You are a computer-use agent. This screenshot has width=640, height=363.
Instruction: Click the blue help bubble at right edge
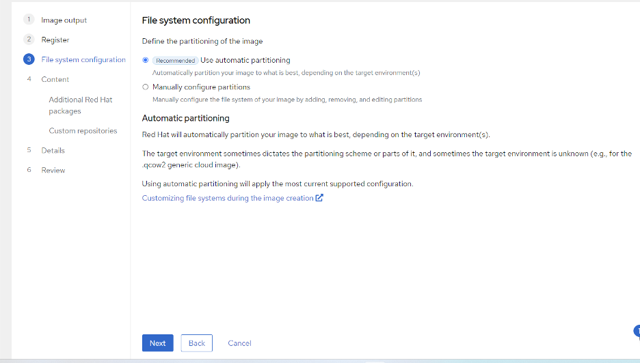pos(637,332)
